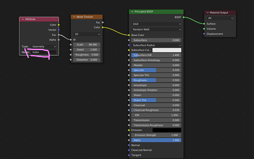Click the Sheen Tint slider
254x159 pixels.
pyautogui.click(x=156, y=100)
